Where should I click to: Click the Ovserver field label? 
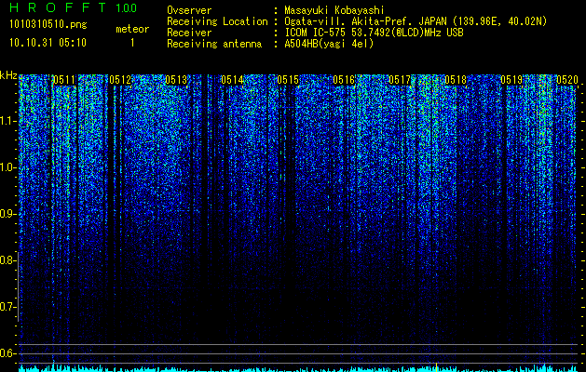189,10
